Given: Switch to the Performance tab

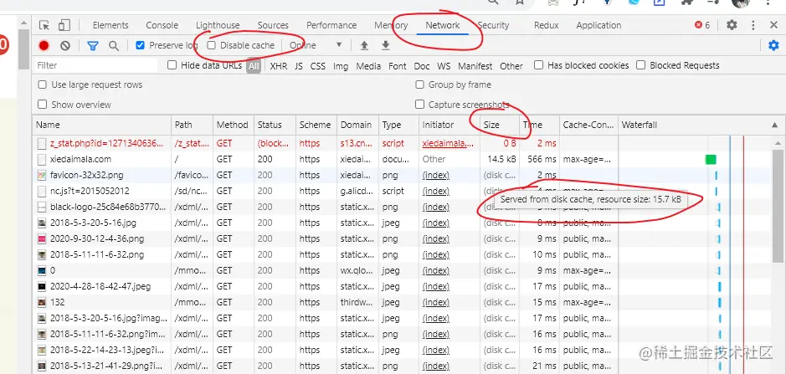Looking at the screenshot, I should (x=331, y=25).
